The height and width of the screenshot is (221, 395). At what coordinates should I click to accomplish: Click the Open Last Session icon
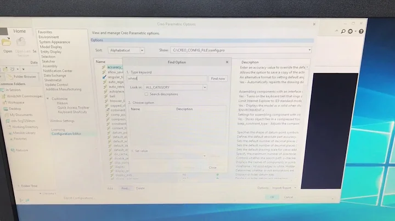21,42
